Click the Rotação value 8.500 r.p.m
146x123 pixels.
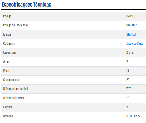pyautogui.click(x=133, y=116)
